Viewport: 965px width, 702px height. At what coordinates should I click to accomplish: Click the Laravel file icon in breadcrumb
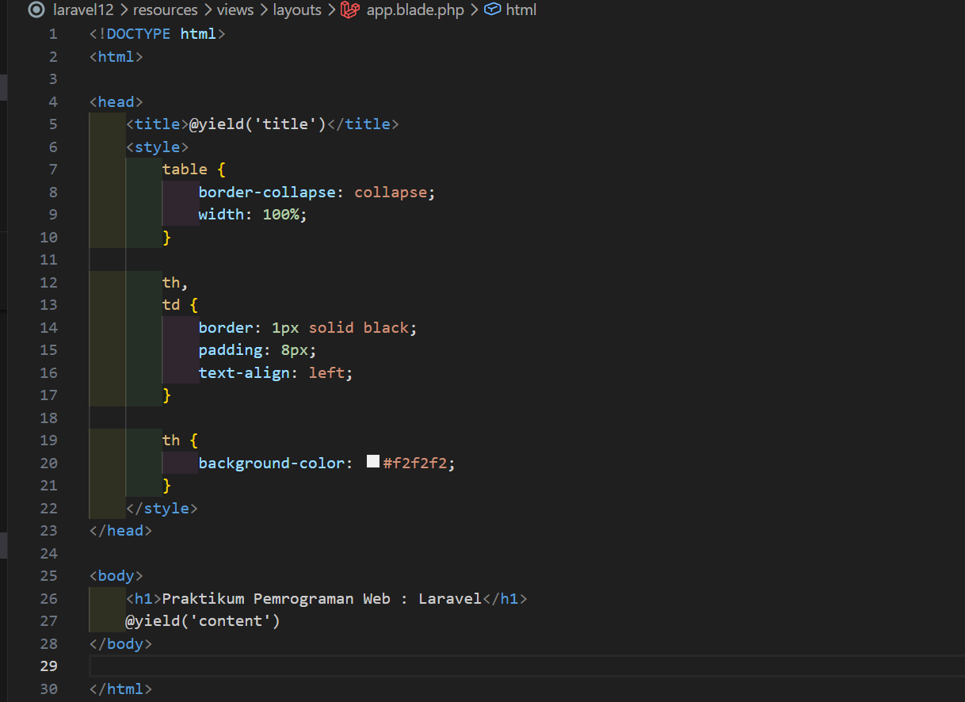pyautogui.click(x=349, y=10)
